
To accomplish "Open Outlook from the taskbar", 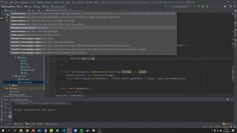I will point(39,130).
